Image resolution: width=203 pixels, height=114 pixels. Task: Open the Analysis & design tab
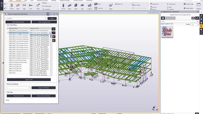(65, 1)
